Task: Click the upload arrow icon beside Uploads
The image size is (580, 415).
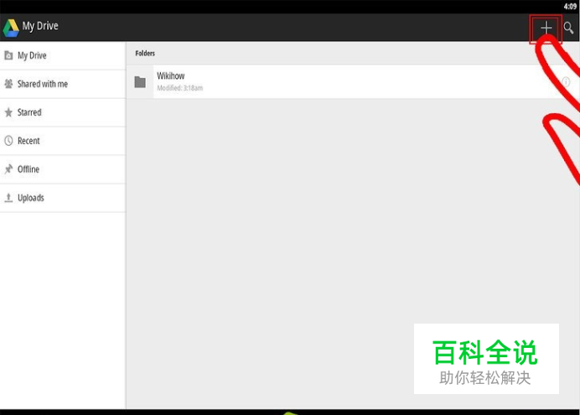Action: 8,198
